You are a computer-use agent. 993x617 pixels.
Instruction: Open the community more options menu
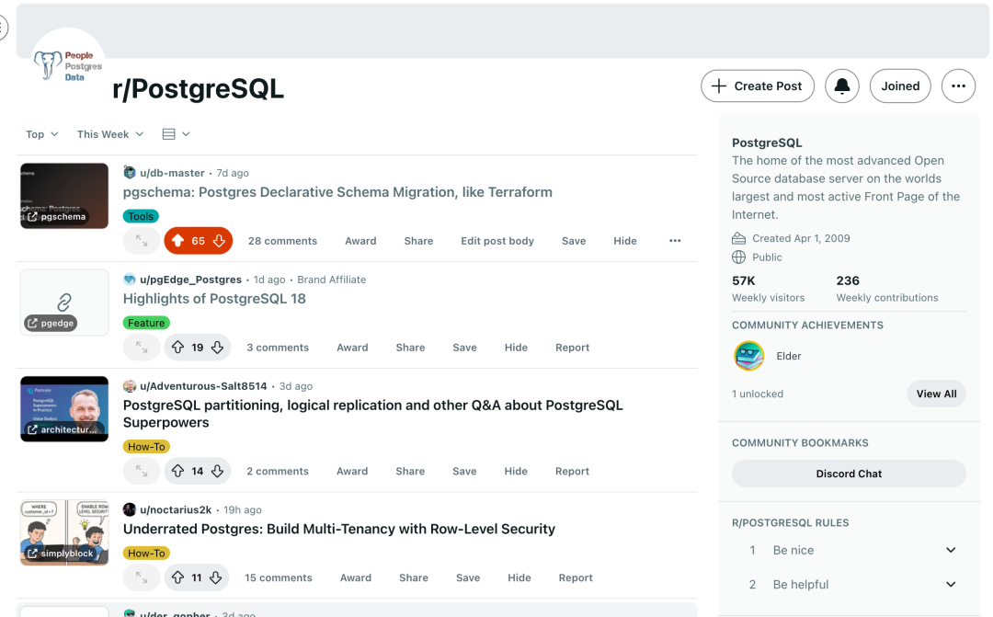coord(958,86)
